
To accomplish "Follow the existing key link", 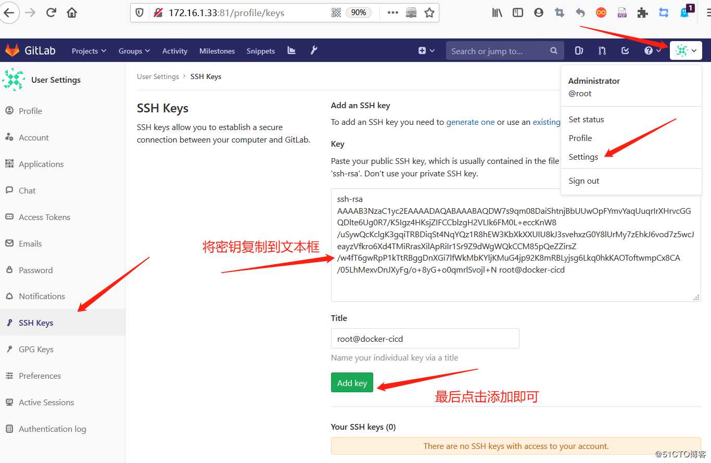I will [547, 122].
